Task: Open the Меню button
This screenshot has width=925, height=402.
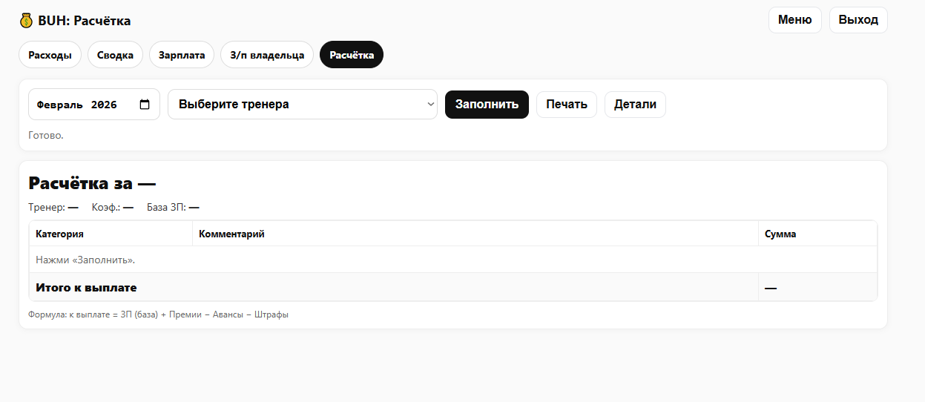Action: pos(794,20)
